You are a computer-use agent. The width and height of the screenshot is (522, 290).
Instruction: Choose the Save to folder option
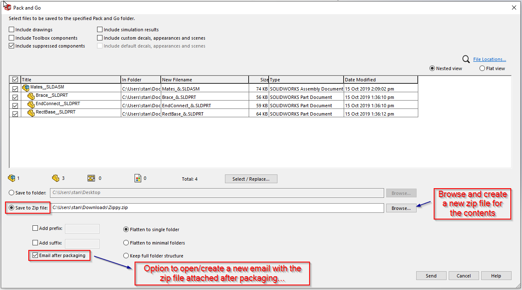pos(12,193)
